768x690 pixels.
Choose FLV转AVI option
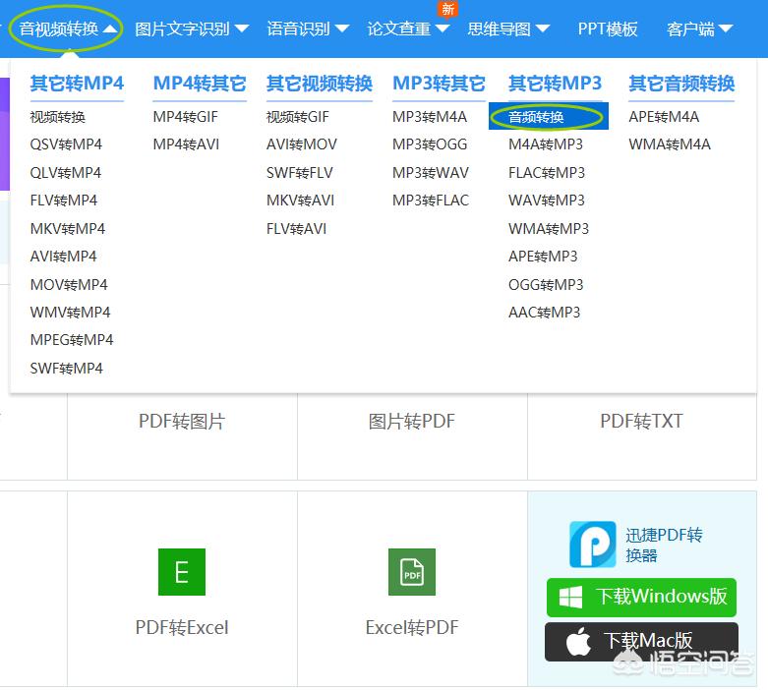296,229
